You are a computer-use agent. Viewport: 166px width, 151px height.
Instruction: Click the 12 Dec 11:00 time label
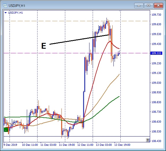point(85,145)
